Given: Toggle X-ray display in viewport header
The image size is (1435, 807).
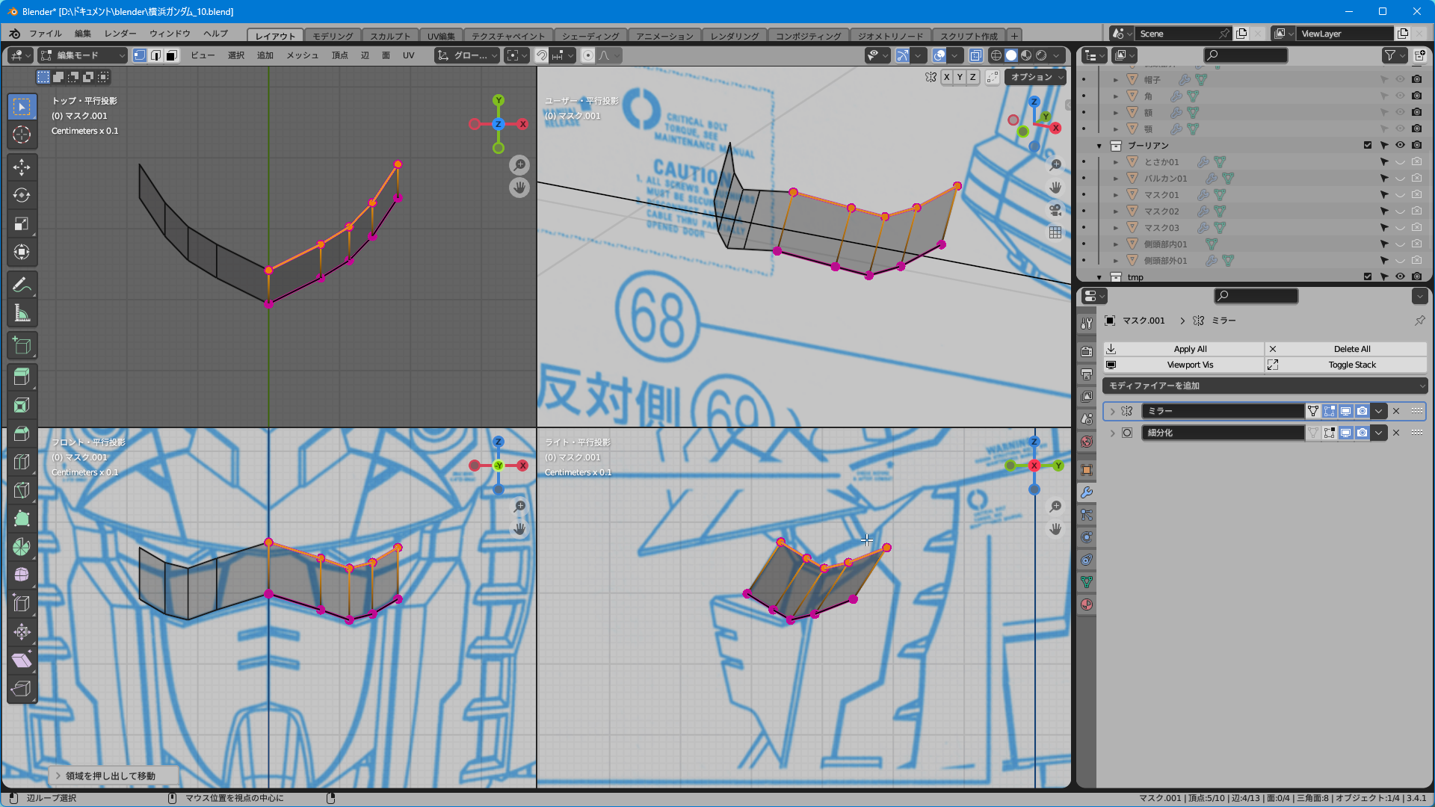Looking at the screenshot, I should click(976, 55).
